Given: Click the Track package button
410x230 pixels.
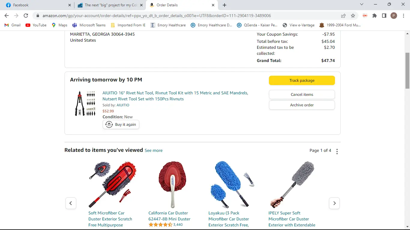Looking at the screenshot, I should click(302, 80).
